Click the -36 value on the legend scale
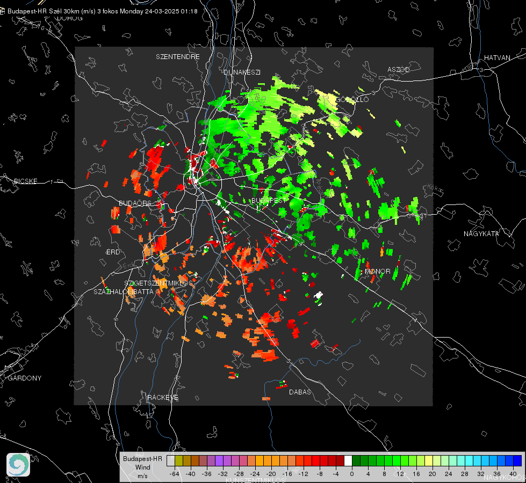The height and width of the screenshot is (483, 526). point(207,474)
